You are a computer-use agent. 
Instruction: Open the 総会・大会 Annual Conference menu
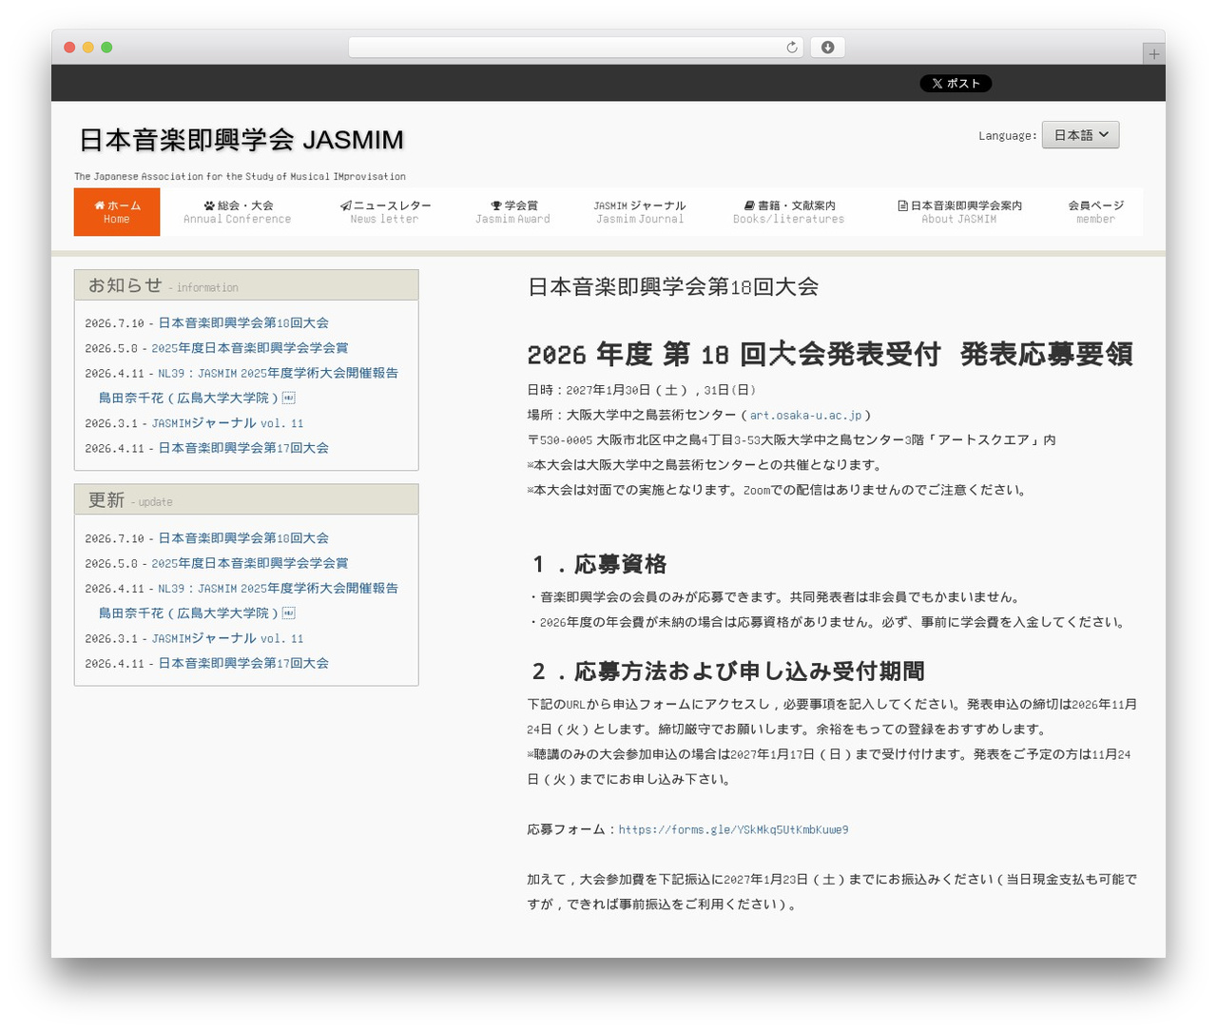[x=238, y=212]
